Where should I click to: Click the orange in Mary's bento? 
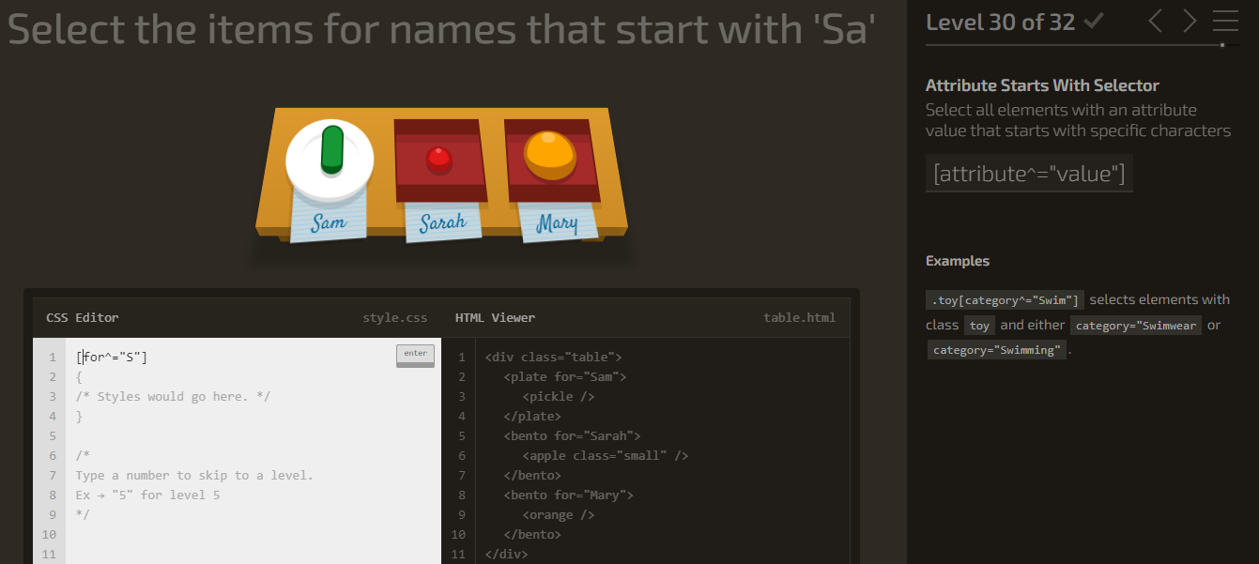click(547, 155)
